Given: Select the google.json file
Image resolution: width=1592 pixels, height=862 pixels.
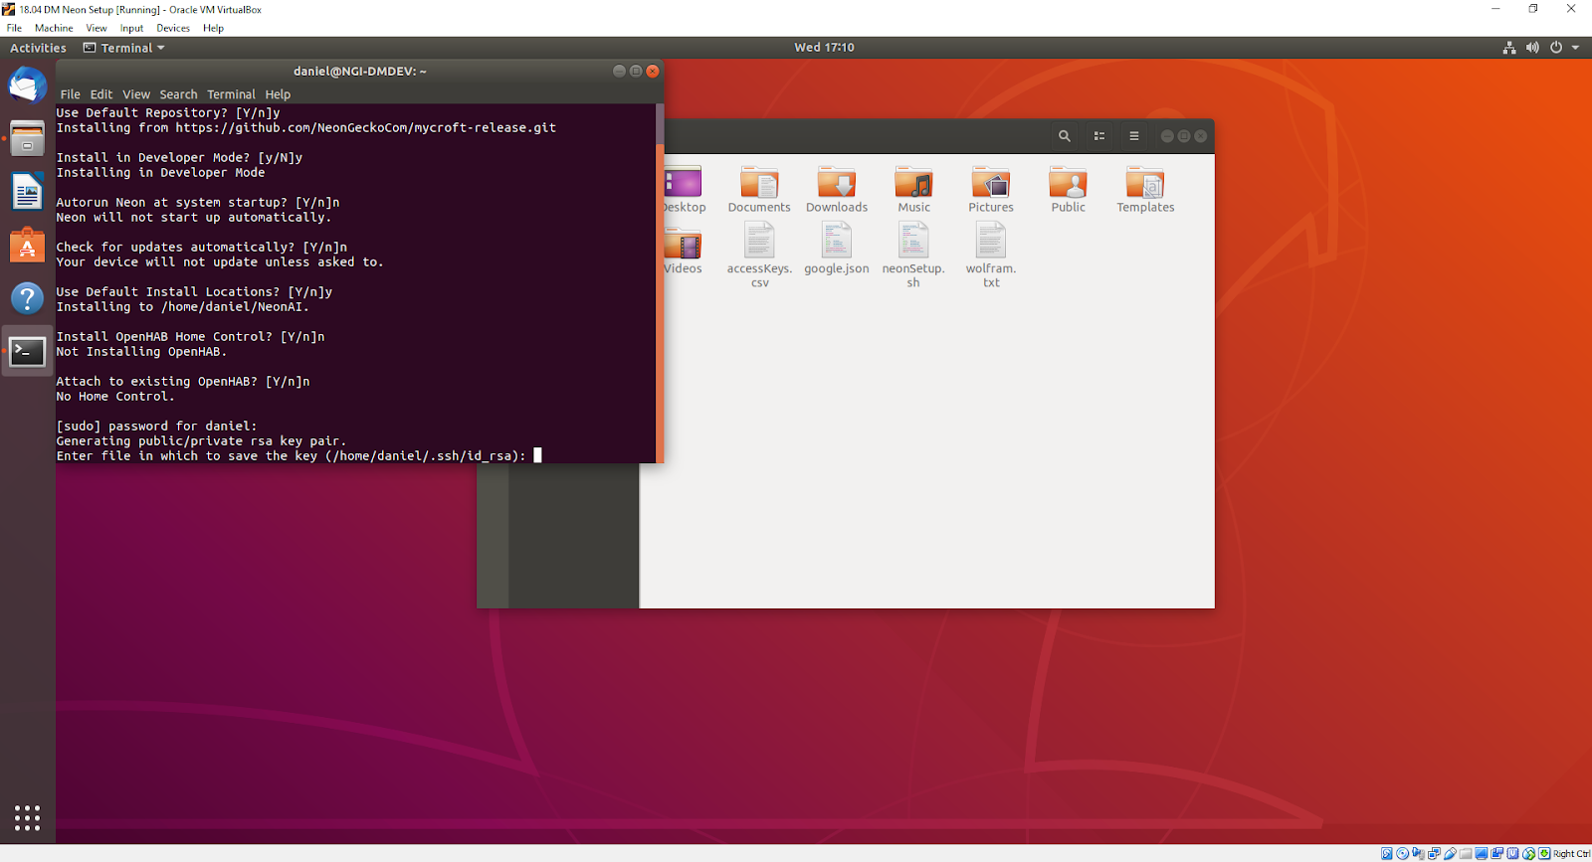Looking at the screenshot, I should (x=837, y=249).
